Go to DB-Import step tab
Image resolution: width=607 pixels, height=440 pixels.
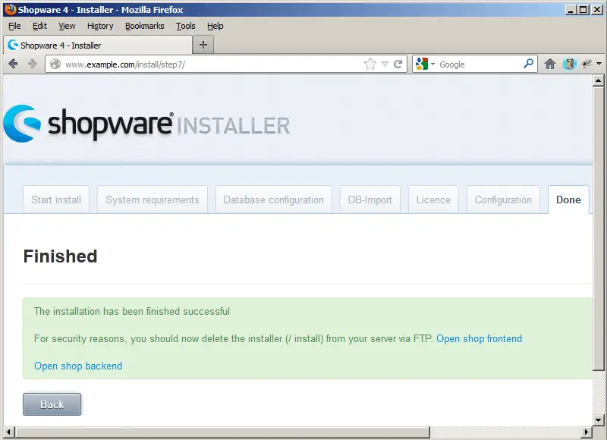pyautogui.click(x=370, y=200)
